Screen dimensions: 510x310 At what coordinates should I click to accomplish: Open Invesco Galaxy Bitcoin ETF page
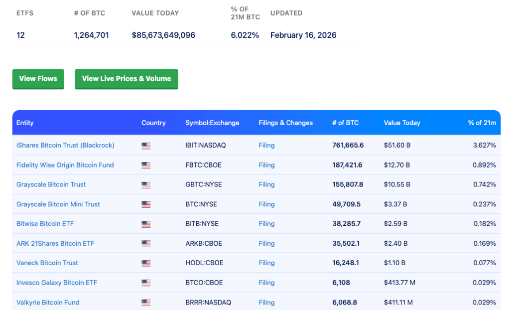pyautogui.click(x=57, y=283)
